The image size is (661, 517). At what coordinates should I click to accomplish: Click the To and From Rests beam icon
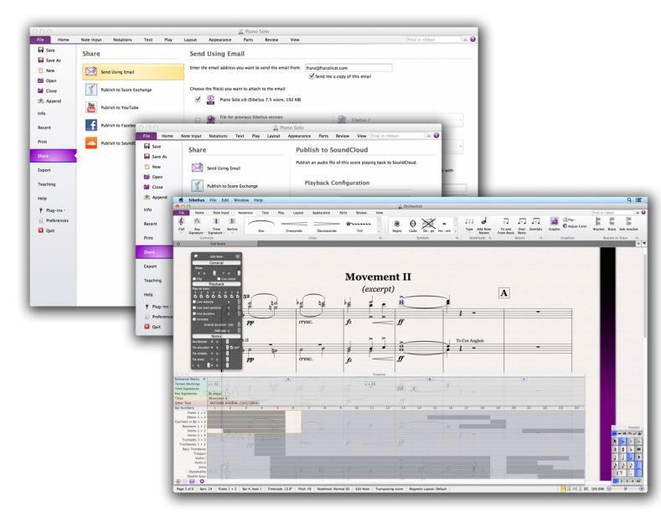point(505,221)
